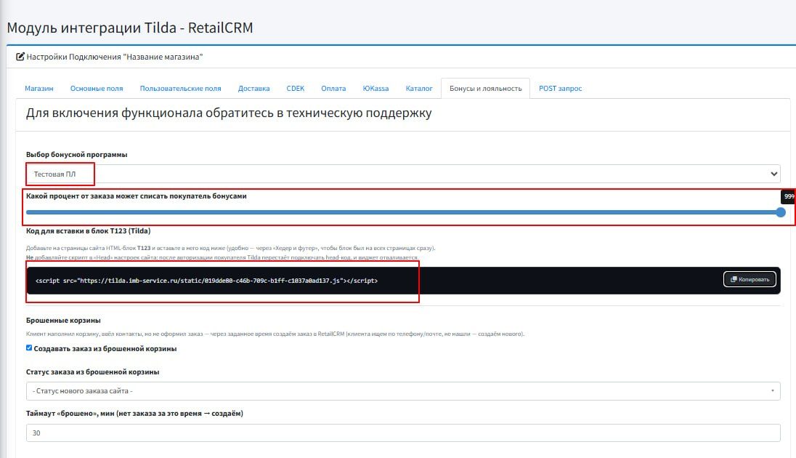796x458 pixels.
Task: Click the Брошенные корзины section title
Action: pos(63,321)
